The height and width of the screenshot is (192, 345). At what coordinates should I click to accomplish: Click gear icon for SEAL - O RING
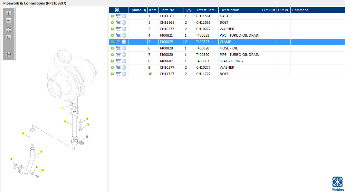112,61
